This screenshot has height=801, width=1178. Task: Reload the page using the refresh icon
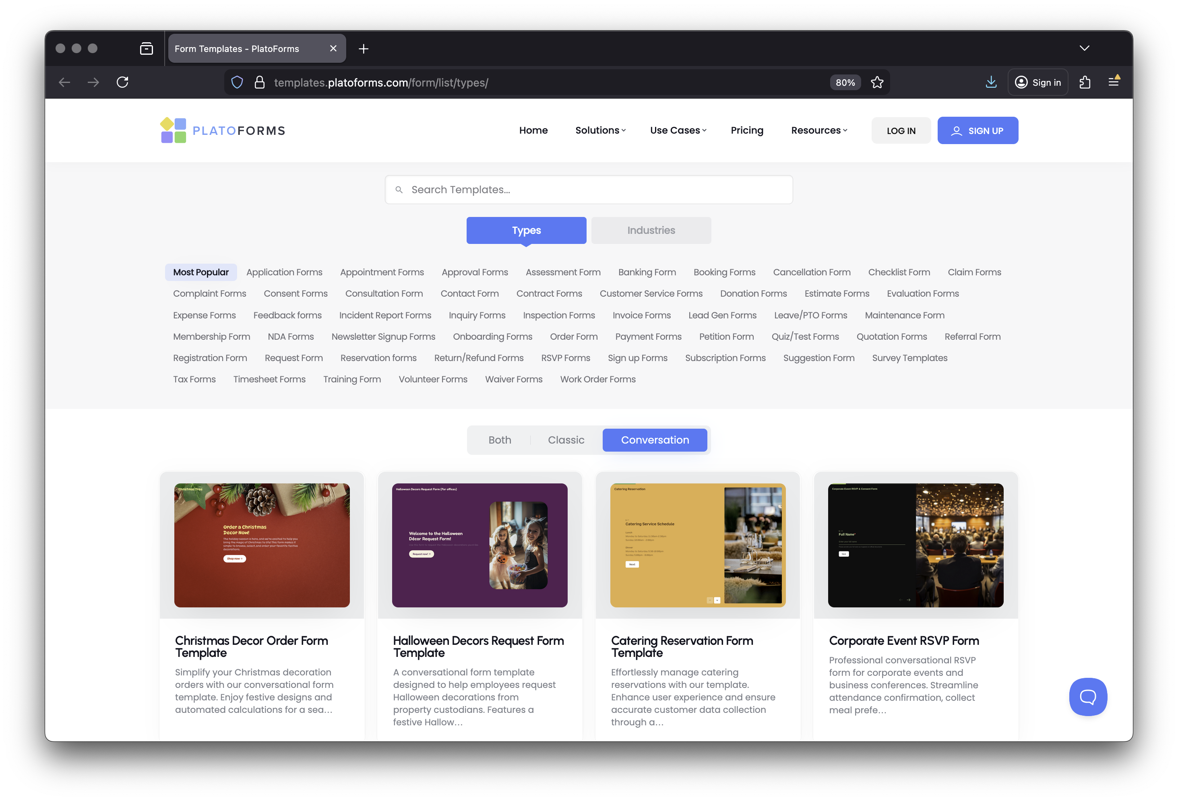click(122, 82)
